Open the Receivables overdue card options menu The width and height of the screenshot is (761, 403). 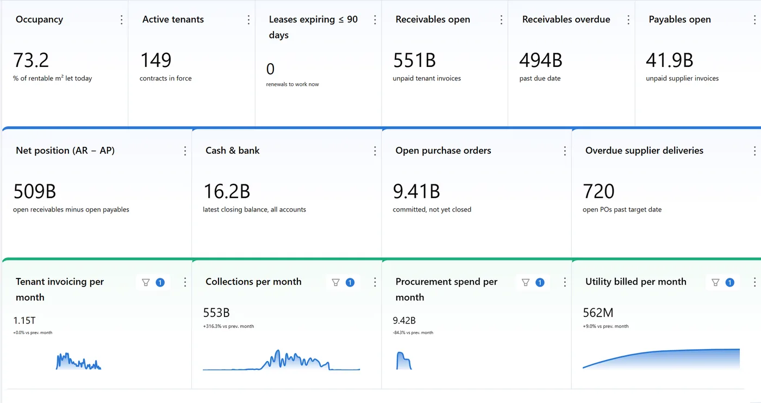tap(628, 20)
